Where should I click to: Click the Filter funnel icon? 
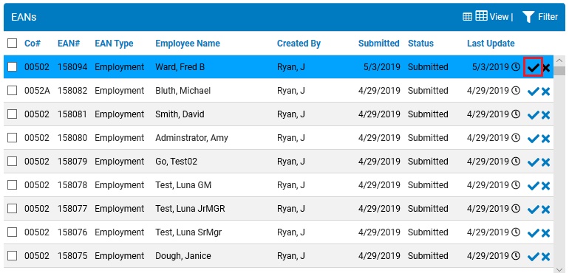(528, 17)
